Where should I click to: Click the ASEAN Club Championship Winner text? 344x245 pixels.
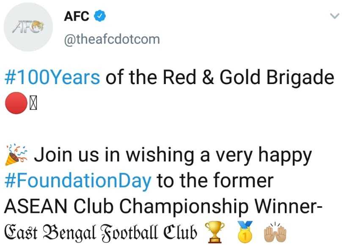(x=163, y=207)
